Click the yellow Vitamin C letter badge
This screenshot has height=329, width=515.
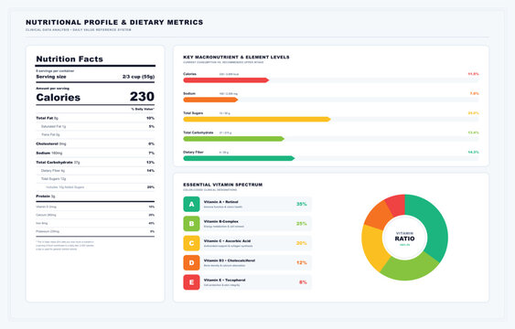(191, 243)
